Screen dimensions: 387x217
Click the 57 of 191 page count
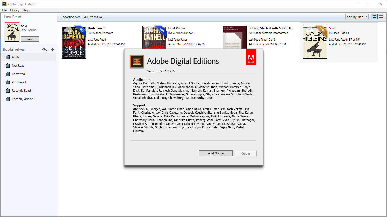click(x=354, y=40)
